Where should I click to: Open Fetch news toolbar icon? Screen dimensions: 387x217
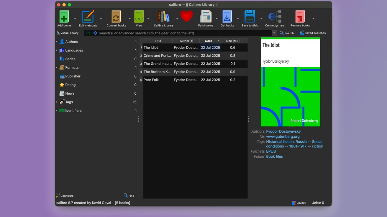[206, 17]
